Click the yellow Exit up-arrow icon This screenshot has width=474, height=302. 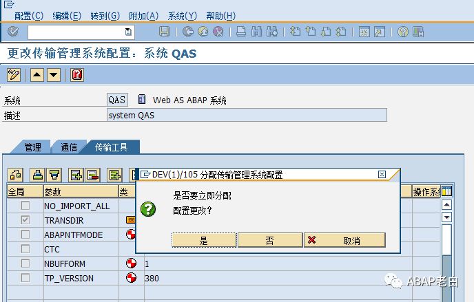203,32
